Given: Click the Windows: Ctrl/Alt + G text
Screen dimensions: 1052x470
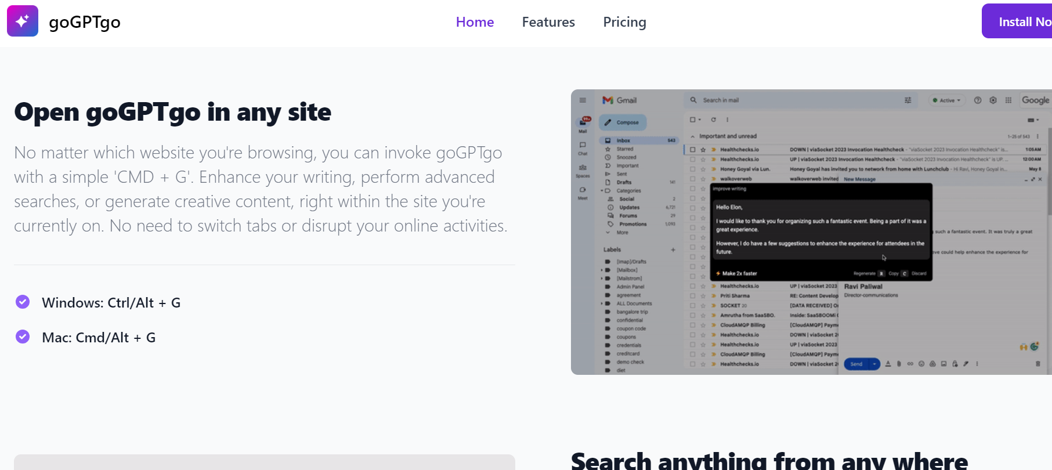Looking at the screenshot, I should (x=111, y=302).
